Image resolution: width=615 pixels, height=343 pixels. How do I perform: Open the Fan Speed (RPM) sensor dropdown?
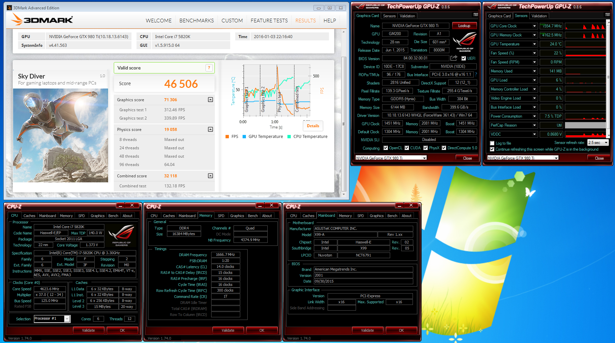pos(535,62)
